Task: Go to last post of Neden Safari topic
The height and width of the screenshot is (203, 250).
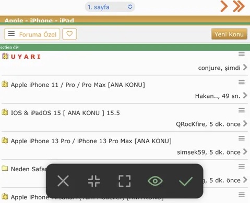Action: click(245, 180)
